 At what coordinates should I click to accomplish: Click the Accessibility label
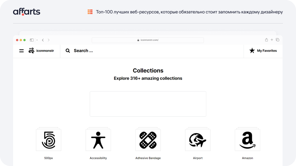pos(98,158)
